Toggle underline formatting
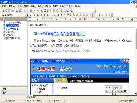 click(x=34, y=15)
